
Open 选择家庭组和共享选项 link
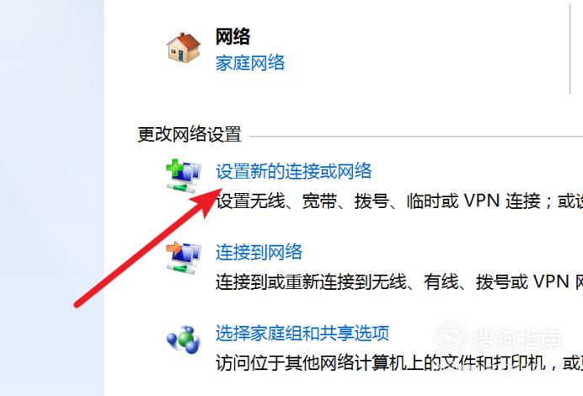tap(302, 333)
